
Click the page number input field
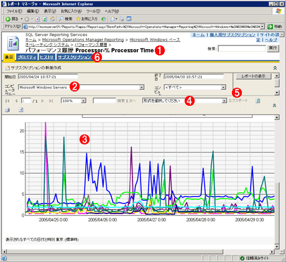[x=26, y=101]
